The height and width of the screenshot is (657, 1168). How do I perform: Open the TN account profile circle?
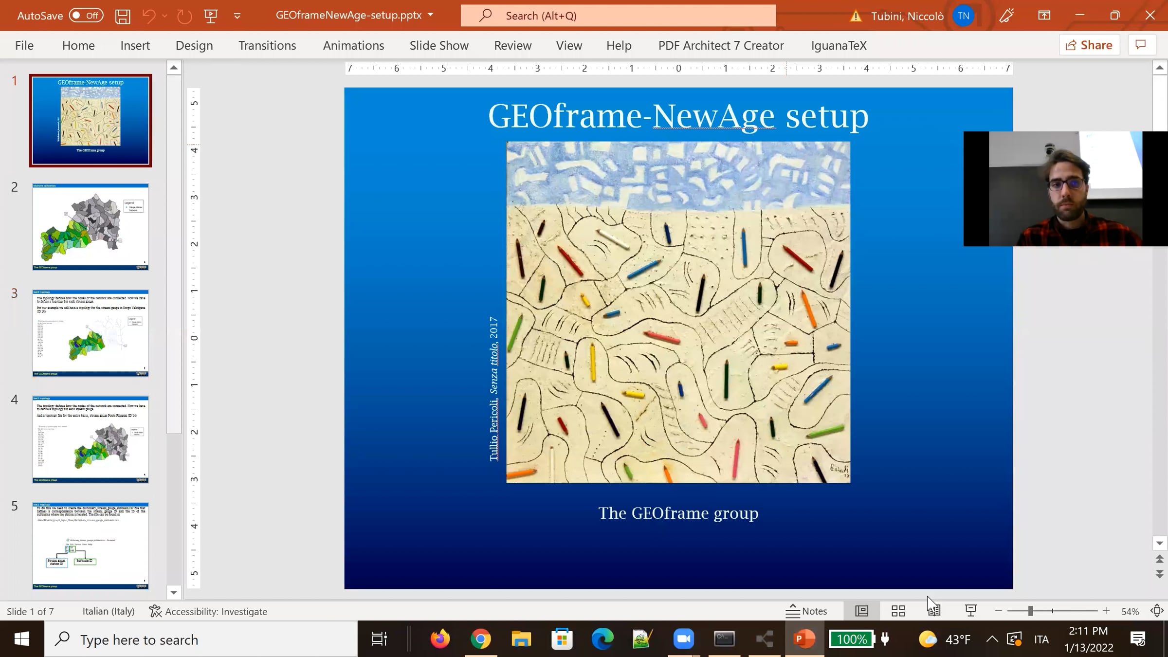coord(963,16)
